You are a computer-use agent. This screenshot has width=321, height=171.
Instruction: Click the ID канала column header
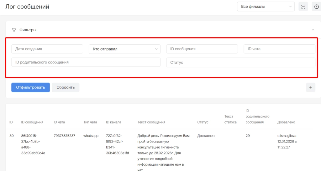113,122
